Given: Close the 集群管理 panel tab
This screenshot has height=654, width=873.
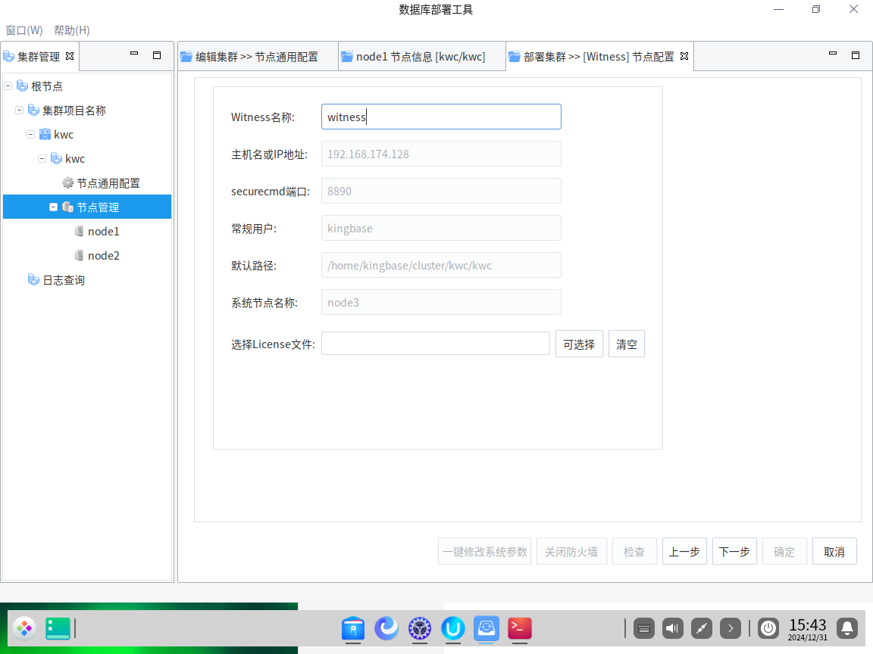Looking at the screenshot, I should [70, 56].
